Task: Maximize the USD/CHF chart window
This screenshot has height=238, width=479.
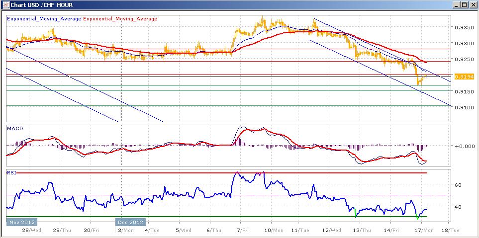Action: pyautogui.click(x=465, y=5)
